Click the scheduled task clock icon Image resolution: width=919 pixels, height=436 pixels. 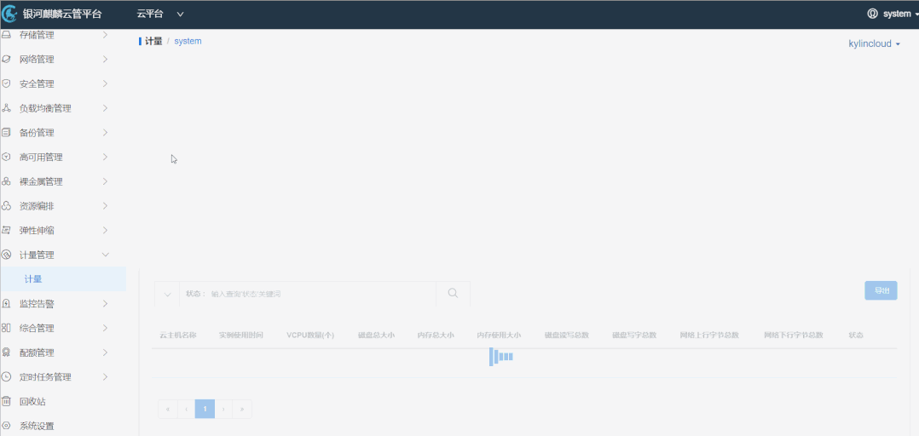click(7, 377)
